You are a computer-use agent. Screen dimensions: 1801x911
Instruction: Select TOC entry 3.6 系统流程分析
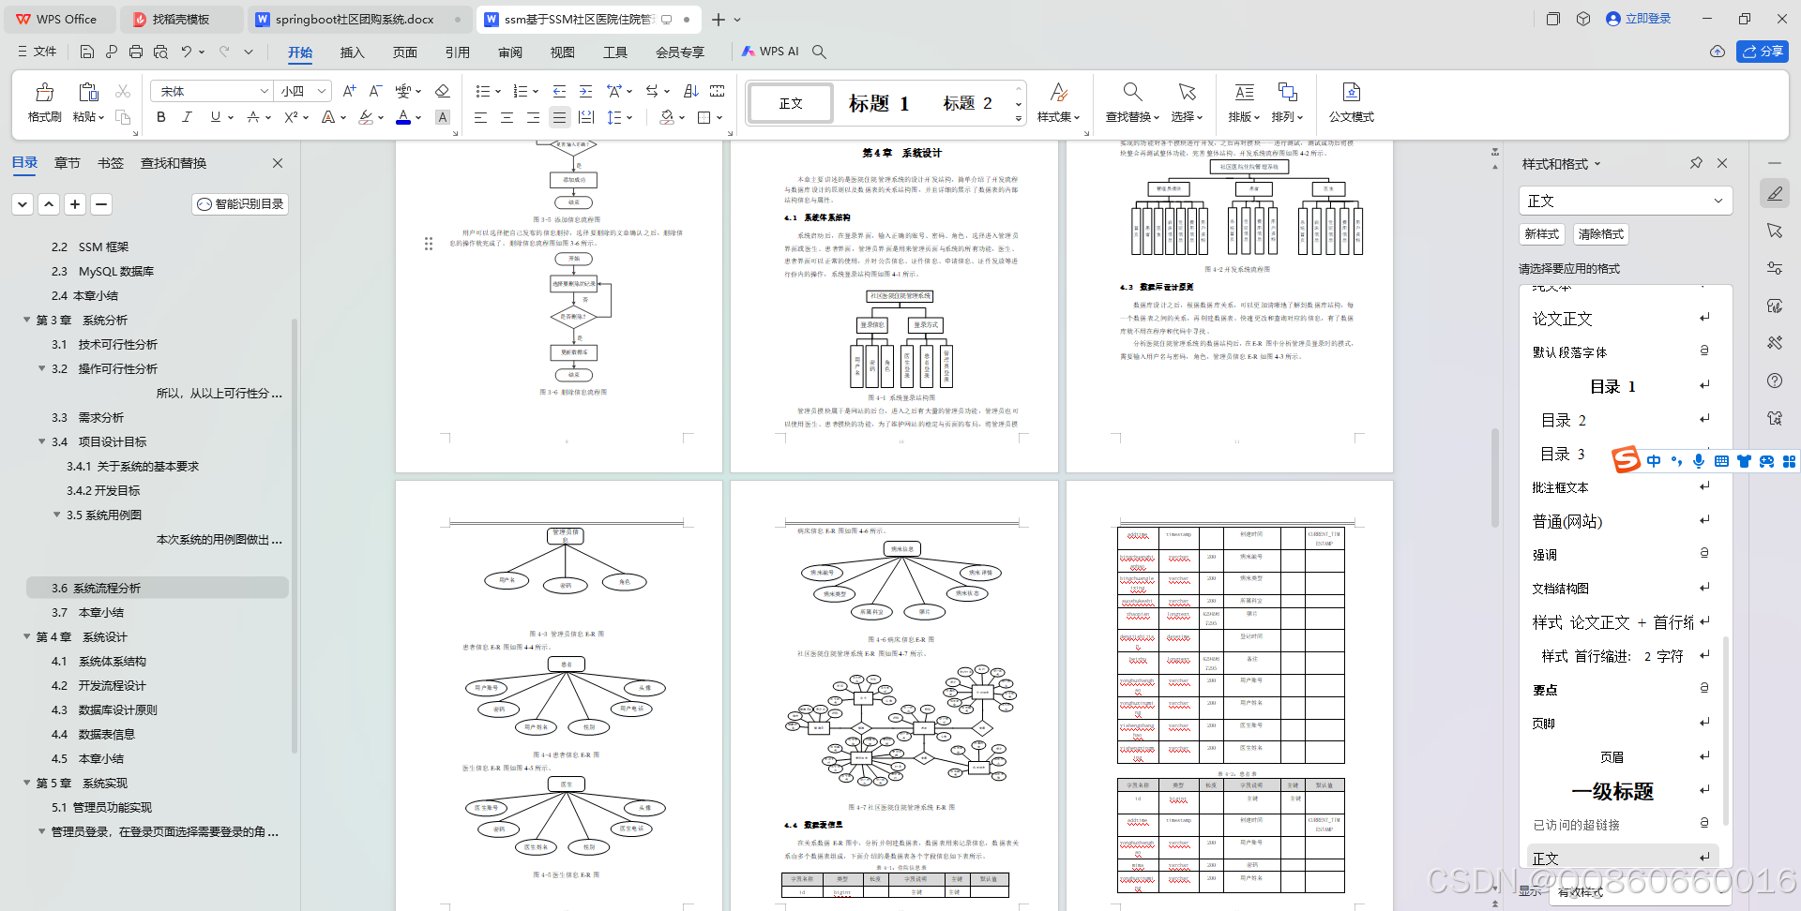point(98,588)
